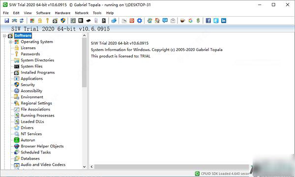Select Applications in the tree
The height and width of the screenshot is (177, 295).
coord(31,79)
